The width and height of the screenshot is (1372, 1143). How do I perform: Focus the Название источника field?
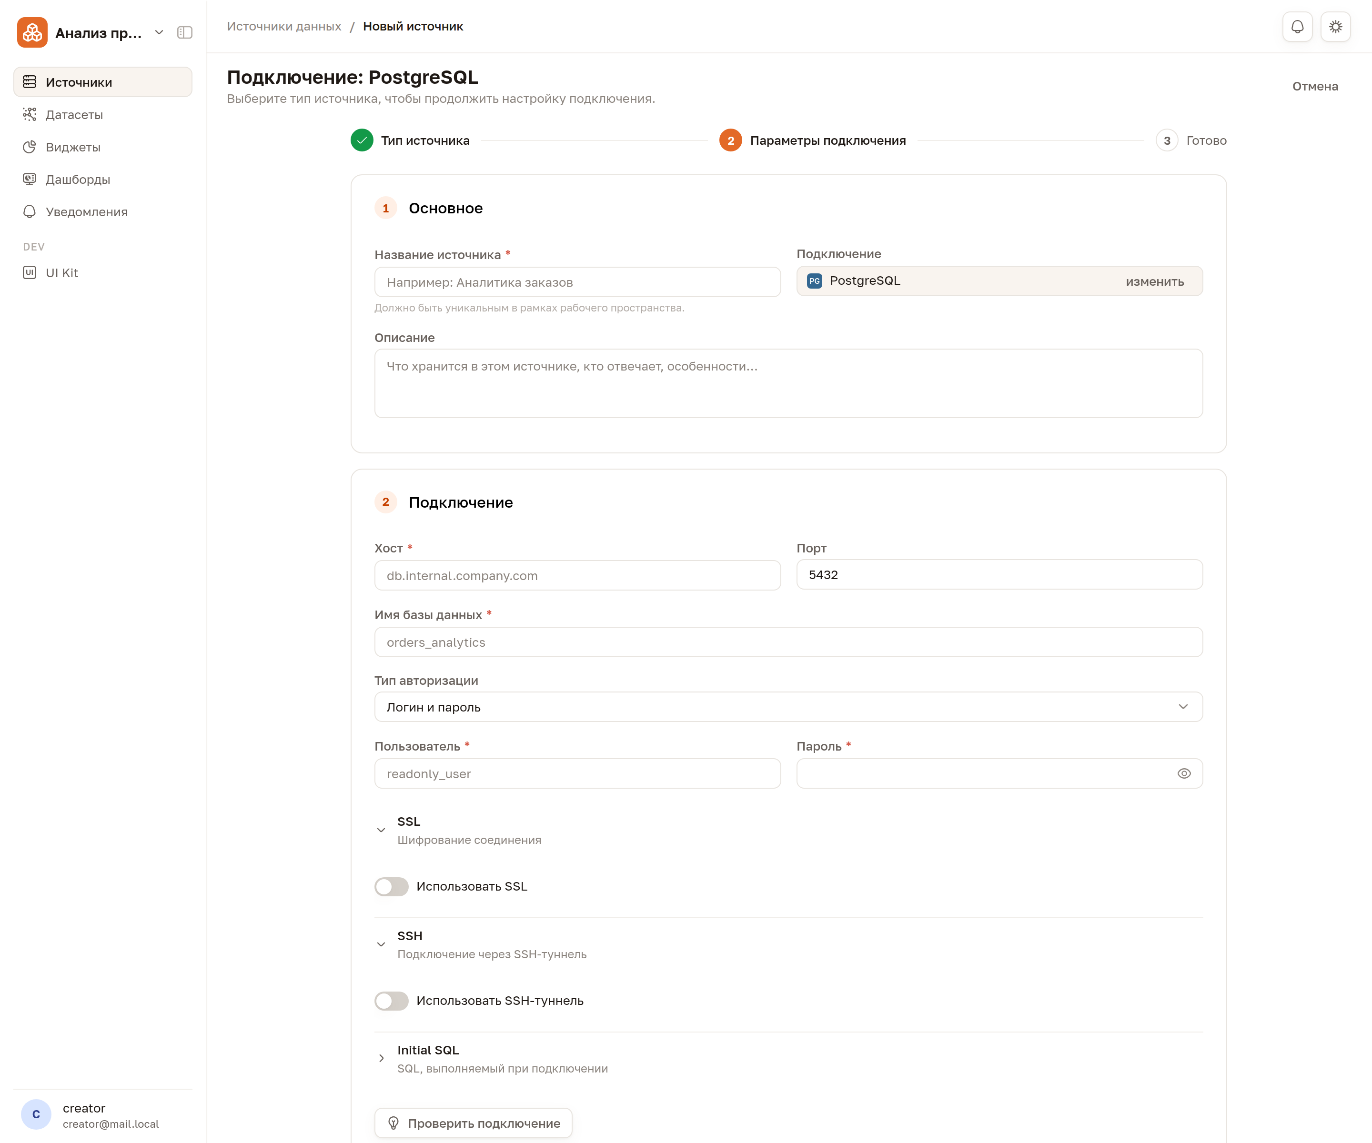pyautogui.click(x=577, y=282)
